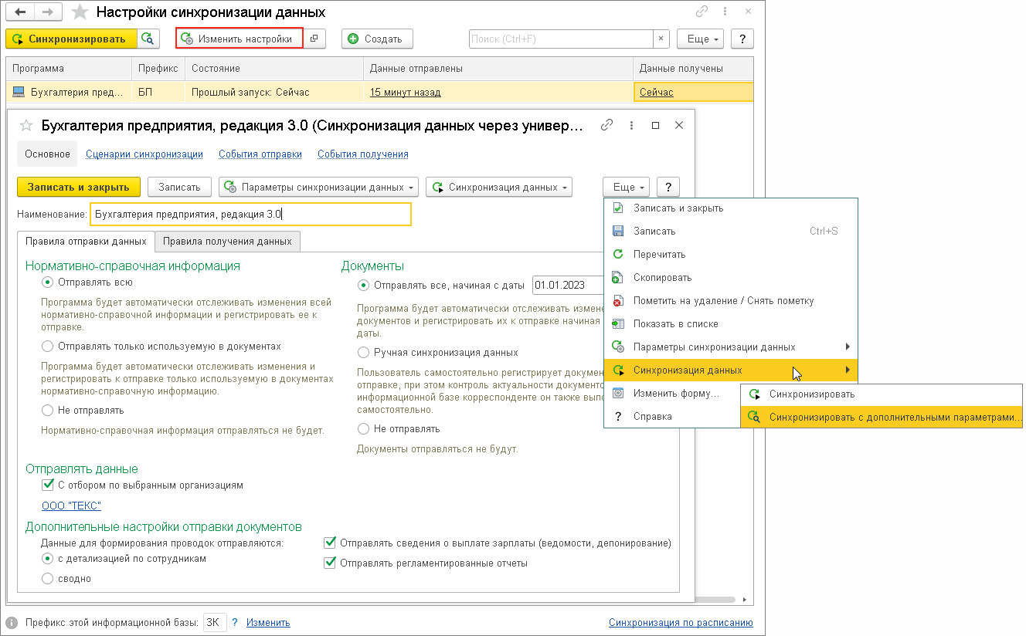Select Не отправлять for reference information
The image size is (1026, 636).
48,411
